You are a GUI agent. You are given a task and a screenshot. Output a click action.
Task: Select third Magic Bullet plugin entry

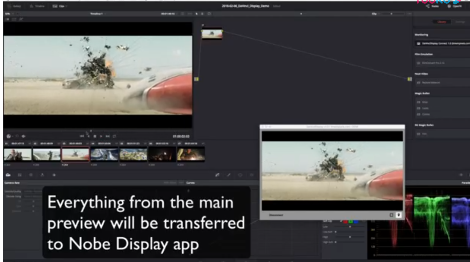click(x=442, y=114)
